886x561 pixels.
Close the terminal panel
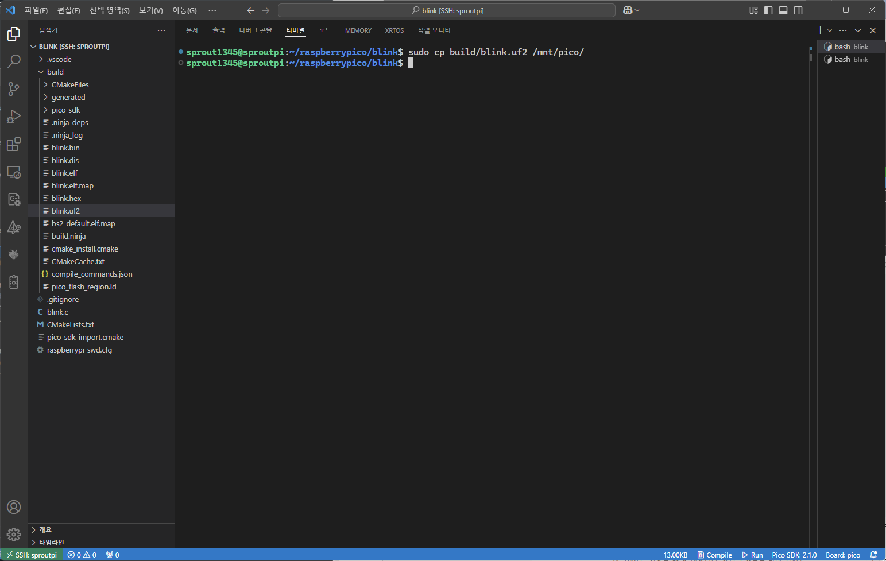pos(873,30)
